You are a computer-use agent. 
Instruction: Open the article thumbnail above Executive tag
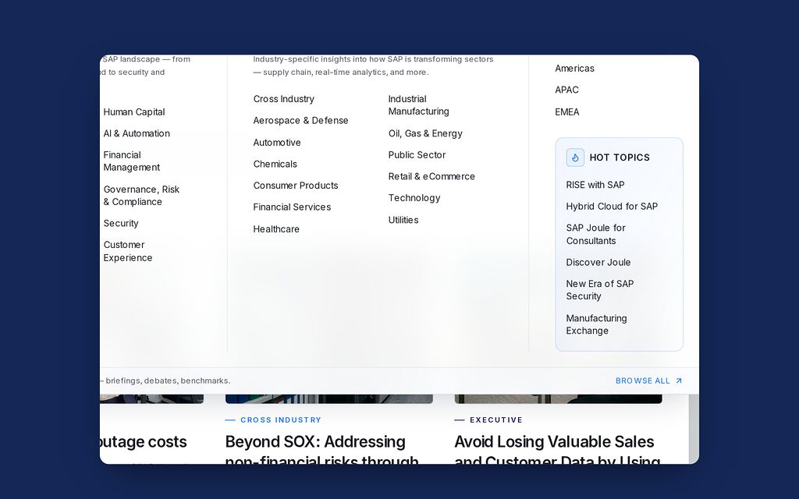[558, 398]
